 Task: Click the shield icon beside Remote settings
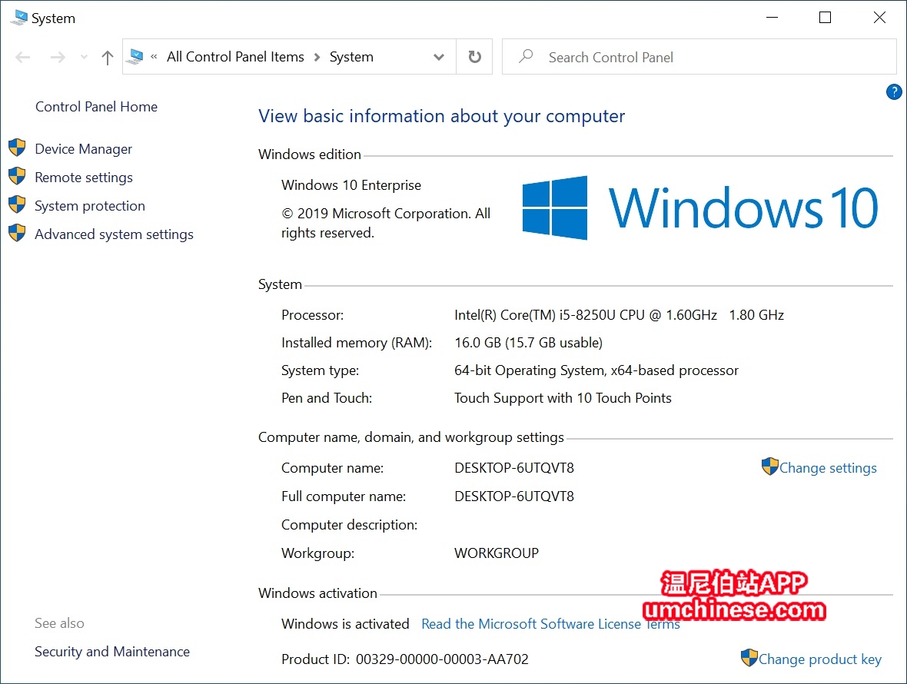click(18, 176)
